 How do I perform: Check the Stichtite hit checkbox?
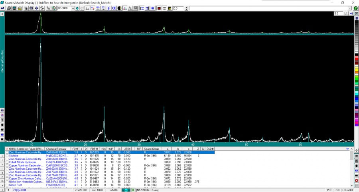coord(7,156)
